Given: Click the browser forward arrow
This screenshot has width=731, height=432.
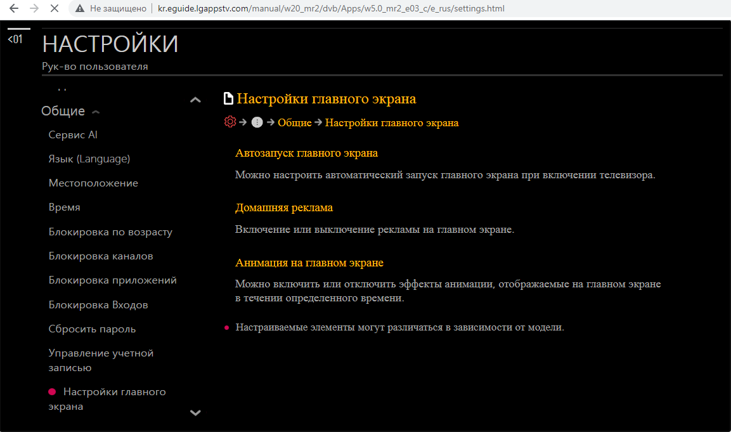Looking at the screenshot, I should 34,9.
